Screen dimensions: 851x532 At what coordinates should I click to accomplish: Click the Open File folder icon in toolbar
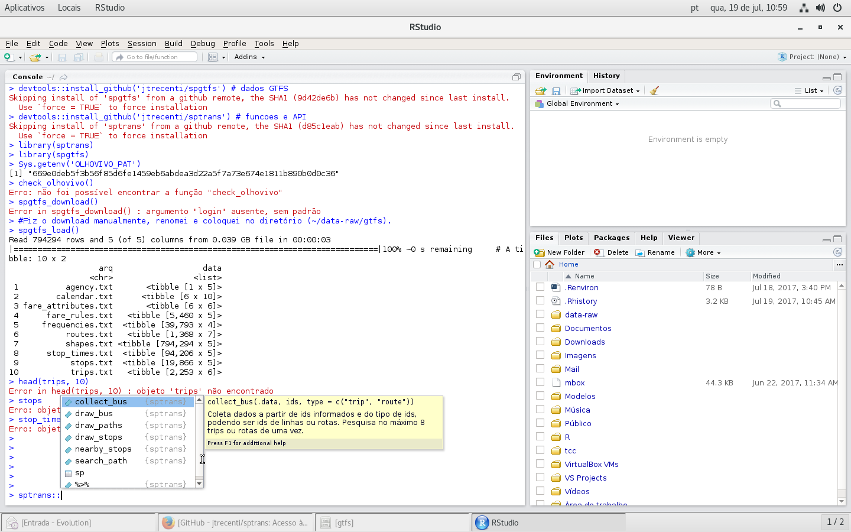pos(35,57)
